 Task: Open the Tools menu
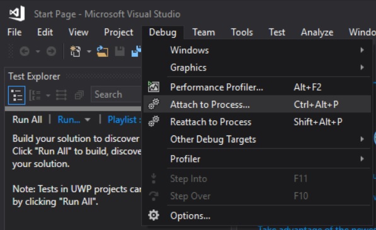pos(242,32)
